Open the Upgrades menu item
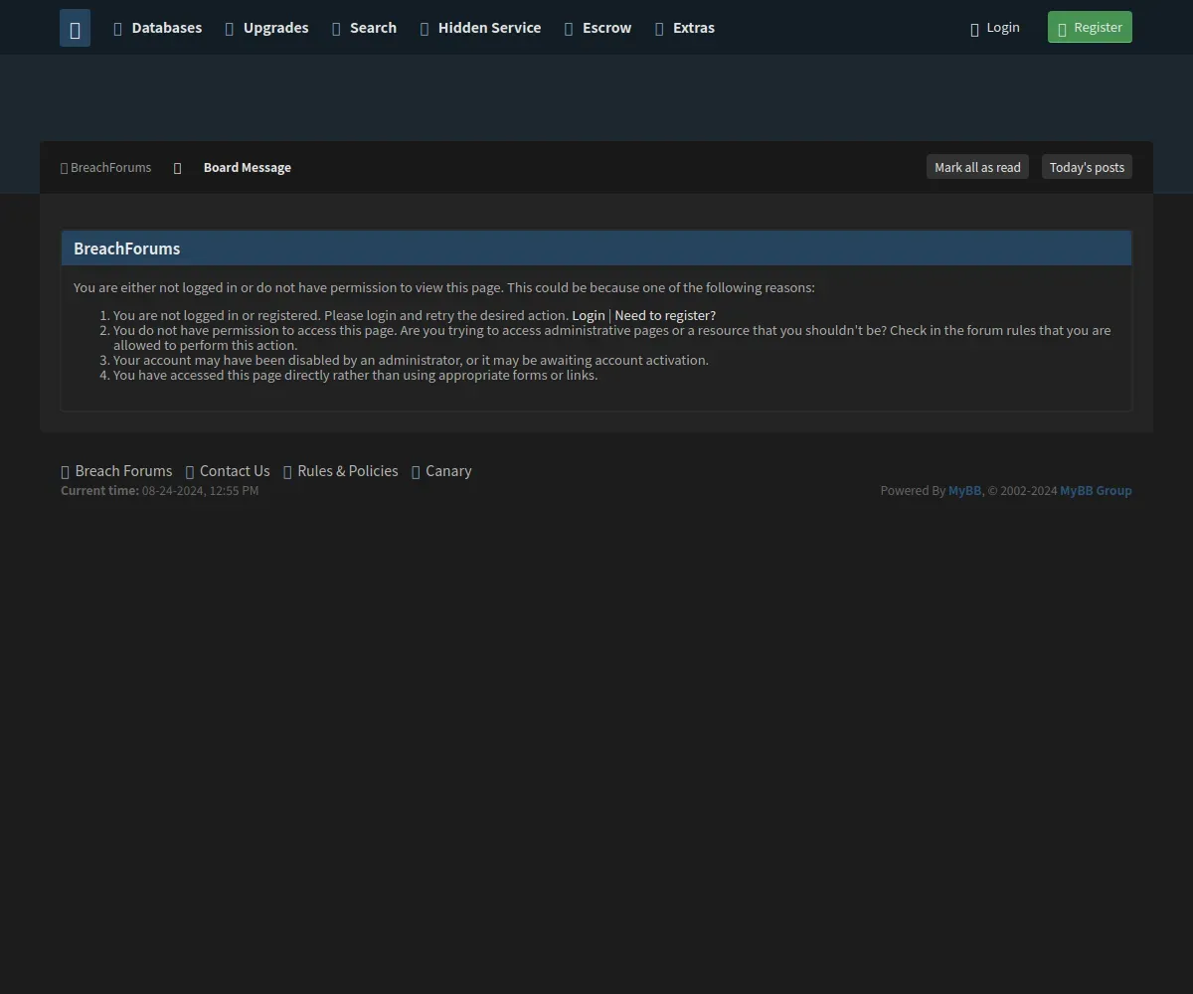Screen dimensions: 1193x994 266,28
